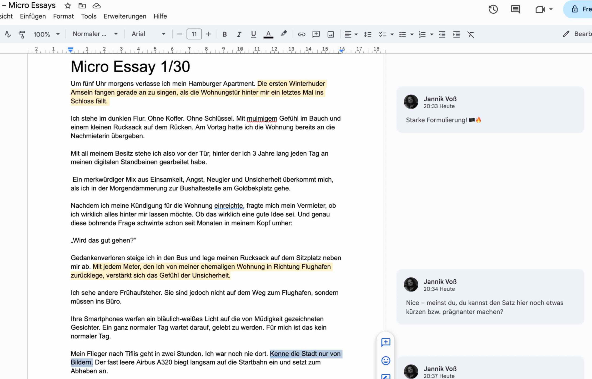The width and height of the screenshot is (592, 379).
Task: Open version history clock icon
Action: point(493,9)
